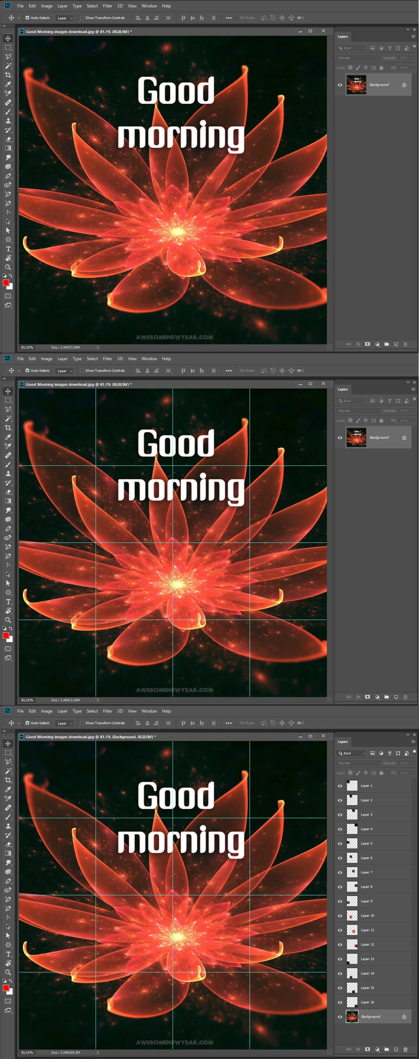
Task: Hide Layer 1 using its eye icon
Action: tap(340, 786)
